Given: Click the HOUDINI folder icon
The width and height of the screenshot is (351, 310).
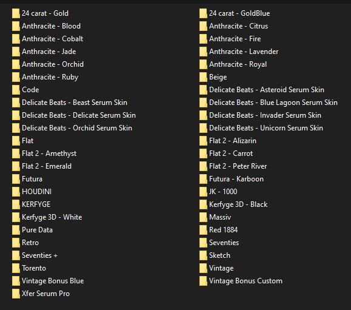Looking at the screenshot, I should coord(16,192).
